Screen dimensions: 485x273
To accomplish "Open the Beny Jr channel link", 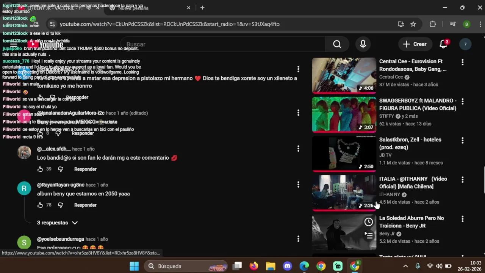I will (x=387, y=234).
